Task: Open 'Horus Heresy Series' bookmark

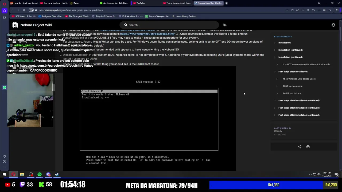Action: click(x=184, y=16)
